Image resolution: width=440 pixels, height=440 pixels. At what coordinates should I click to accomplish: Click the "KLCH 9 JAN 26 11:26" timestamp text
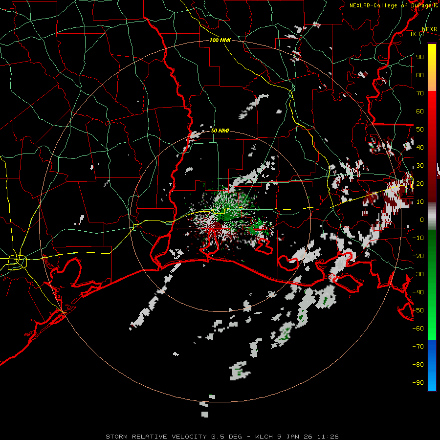[297, 437]
